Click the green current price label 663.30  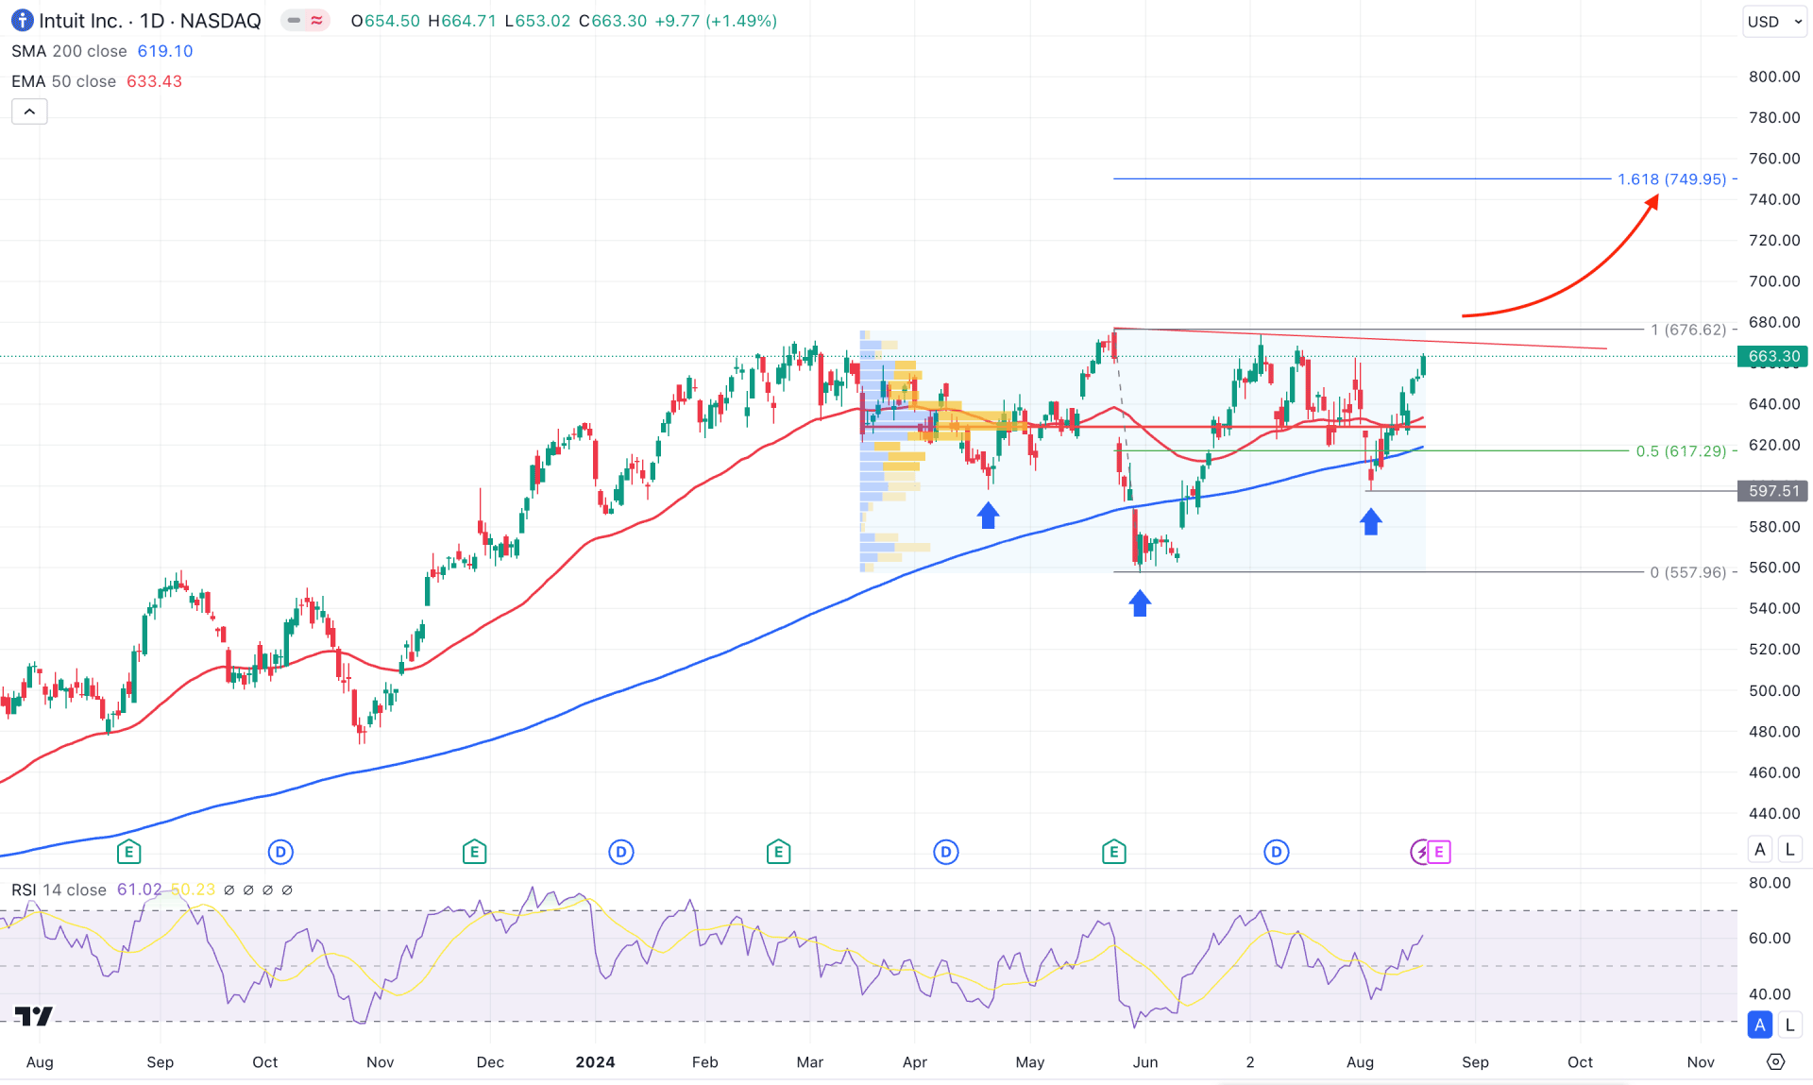pyautogui.click(x=1773, y=356)
